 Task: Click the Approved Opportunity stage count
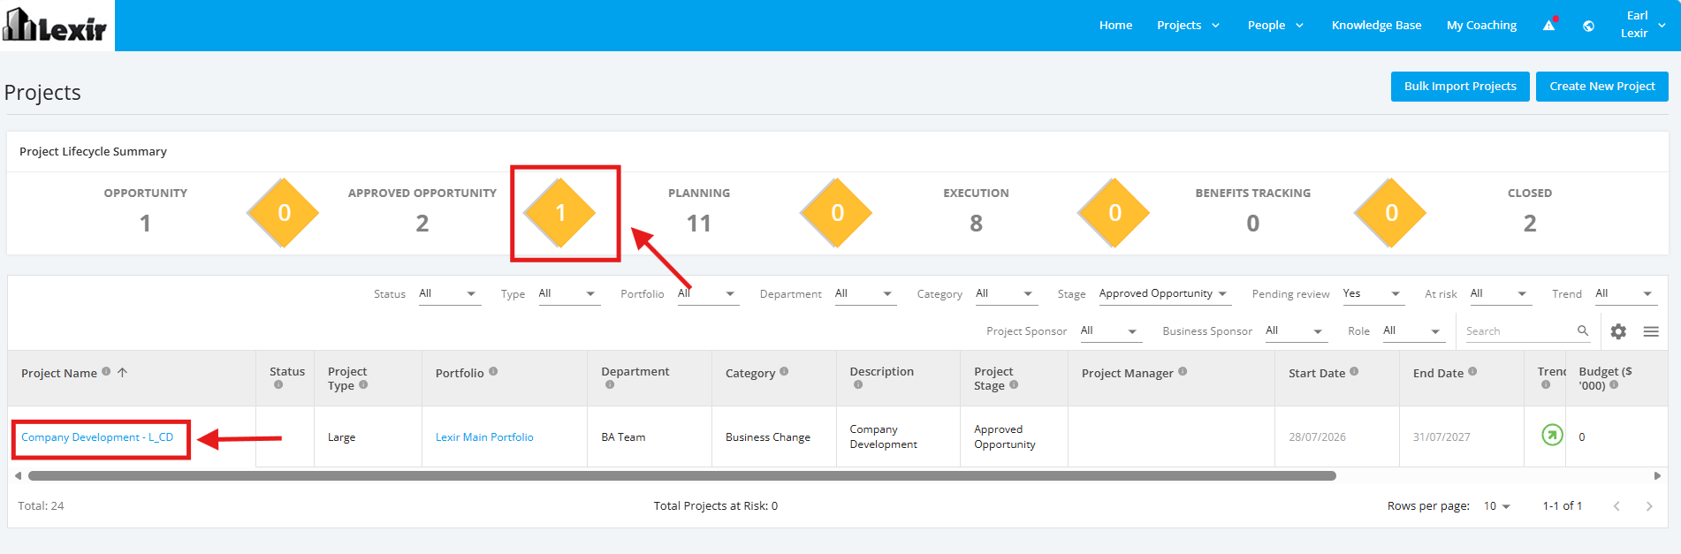pyautogui.click(x=422, y=224)
